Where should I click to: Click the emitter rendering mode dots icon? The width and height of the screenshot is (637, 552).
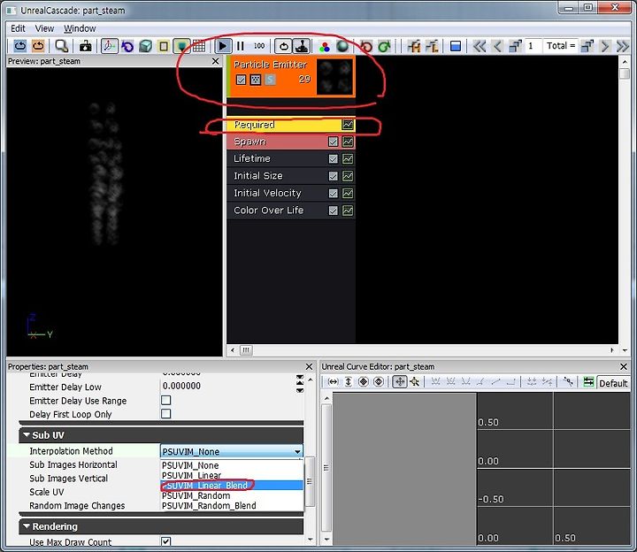[x=255, y=80]
